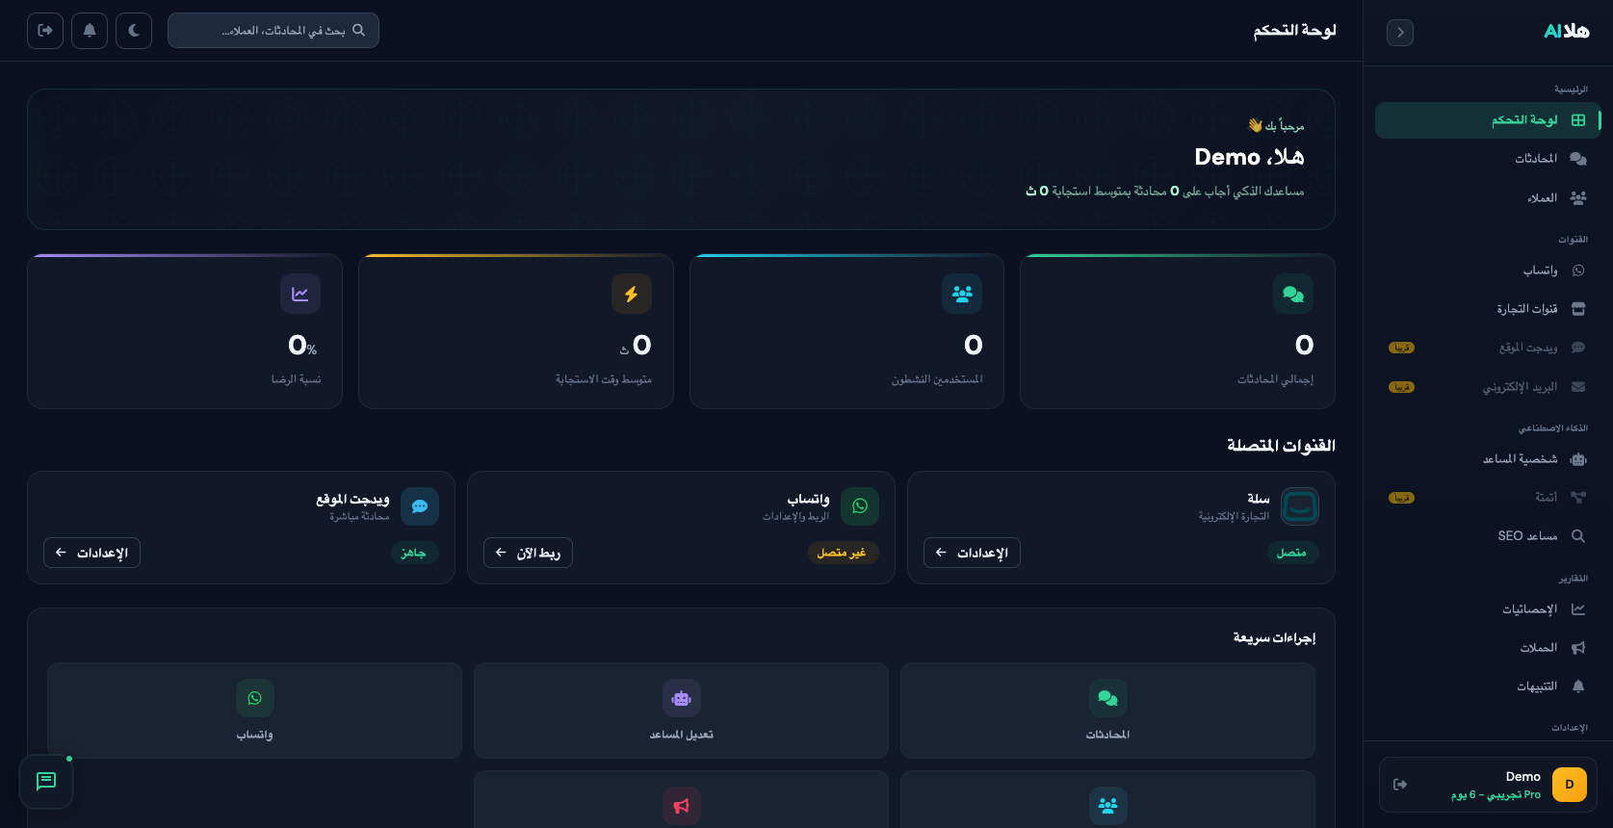Click the جاهز status badge
The height and width of the screenshot is (828, 1613).
click(x=414, y=553)
